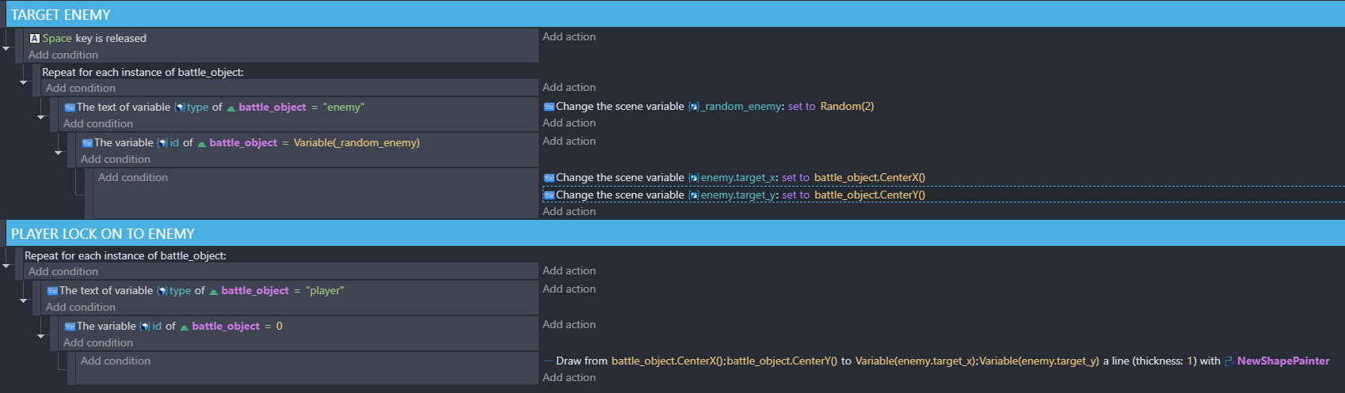Click battle_object.CenterX() in enemy.target_x action

pos(870,177)
